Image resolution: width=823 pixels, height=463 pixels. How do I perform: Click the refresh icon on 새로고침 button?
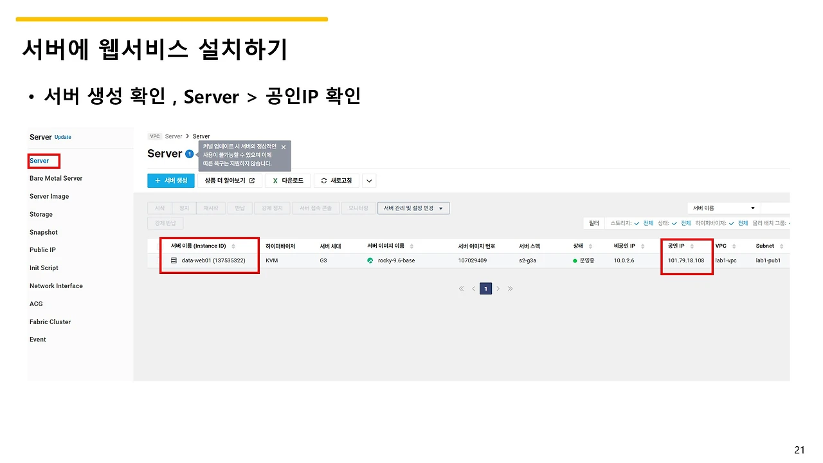pos(324,181)
